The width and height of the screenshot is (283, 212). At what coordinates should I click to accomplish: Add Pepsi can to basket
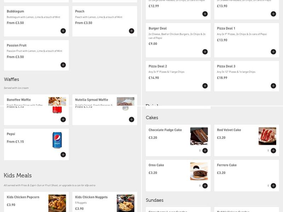pos(63,155)
